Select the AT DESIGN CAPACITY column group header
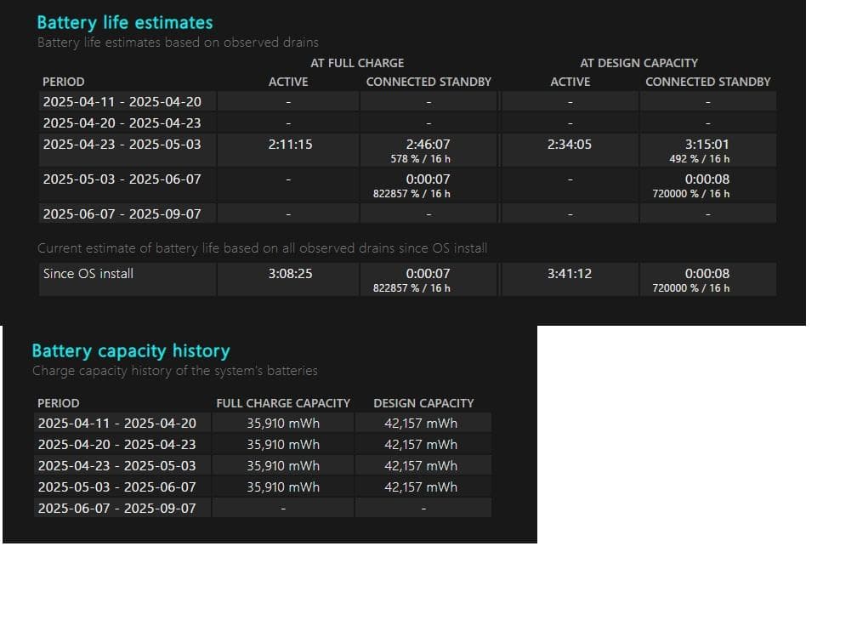Viewport: 857px width, 643px height. [638, 63]
